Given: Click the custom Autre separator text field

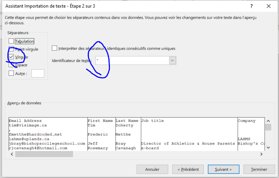Looking at the screenshot, I should (38, 73).
